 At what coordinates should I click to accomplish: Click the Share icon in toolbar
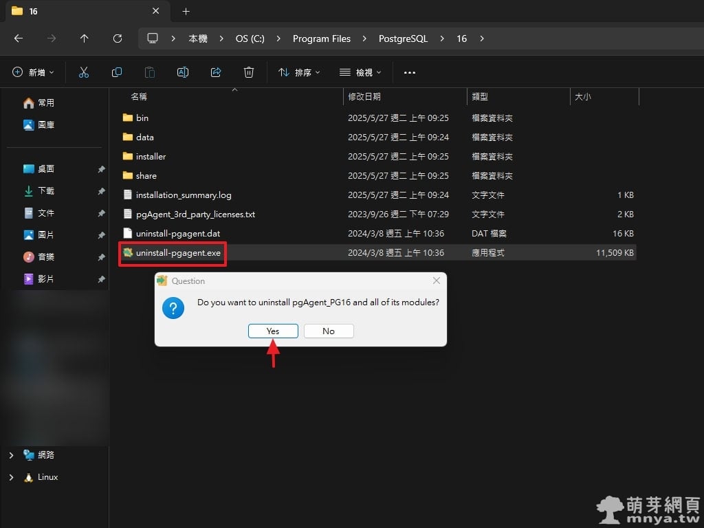pyautogui.click(x=216, y=72)
